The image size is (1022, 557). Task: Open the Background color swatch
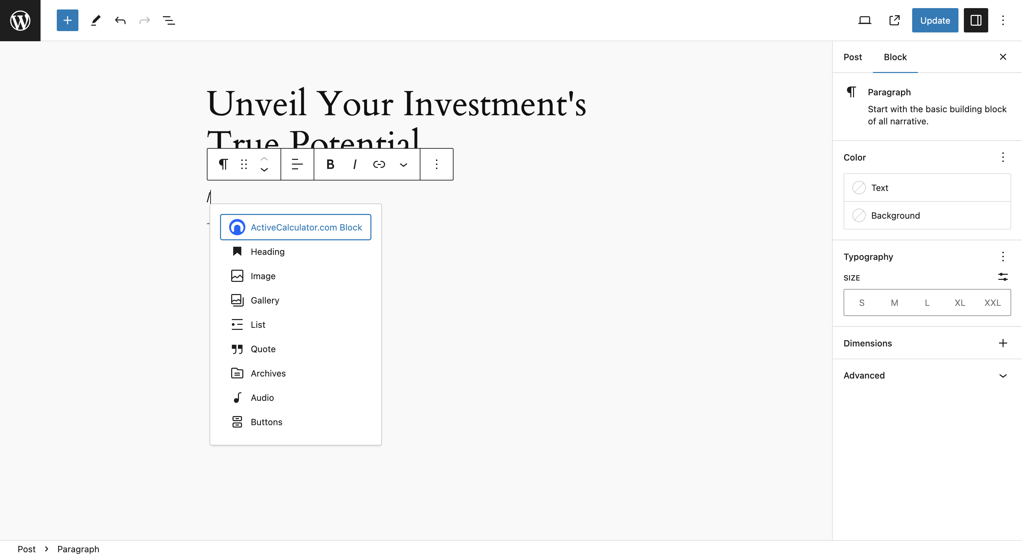927,215
